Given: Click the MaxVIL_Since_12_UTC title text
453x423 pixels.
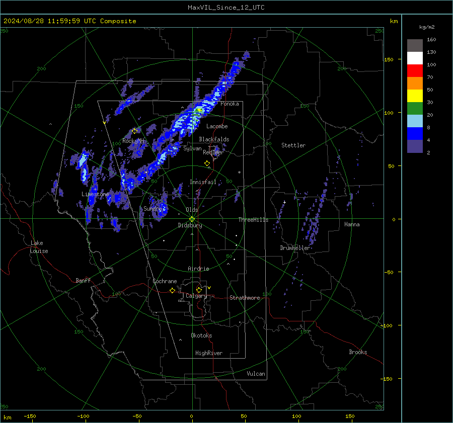Looking at the screenshot, I should (226, 8).
